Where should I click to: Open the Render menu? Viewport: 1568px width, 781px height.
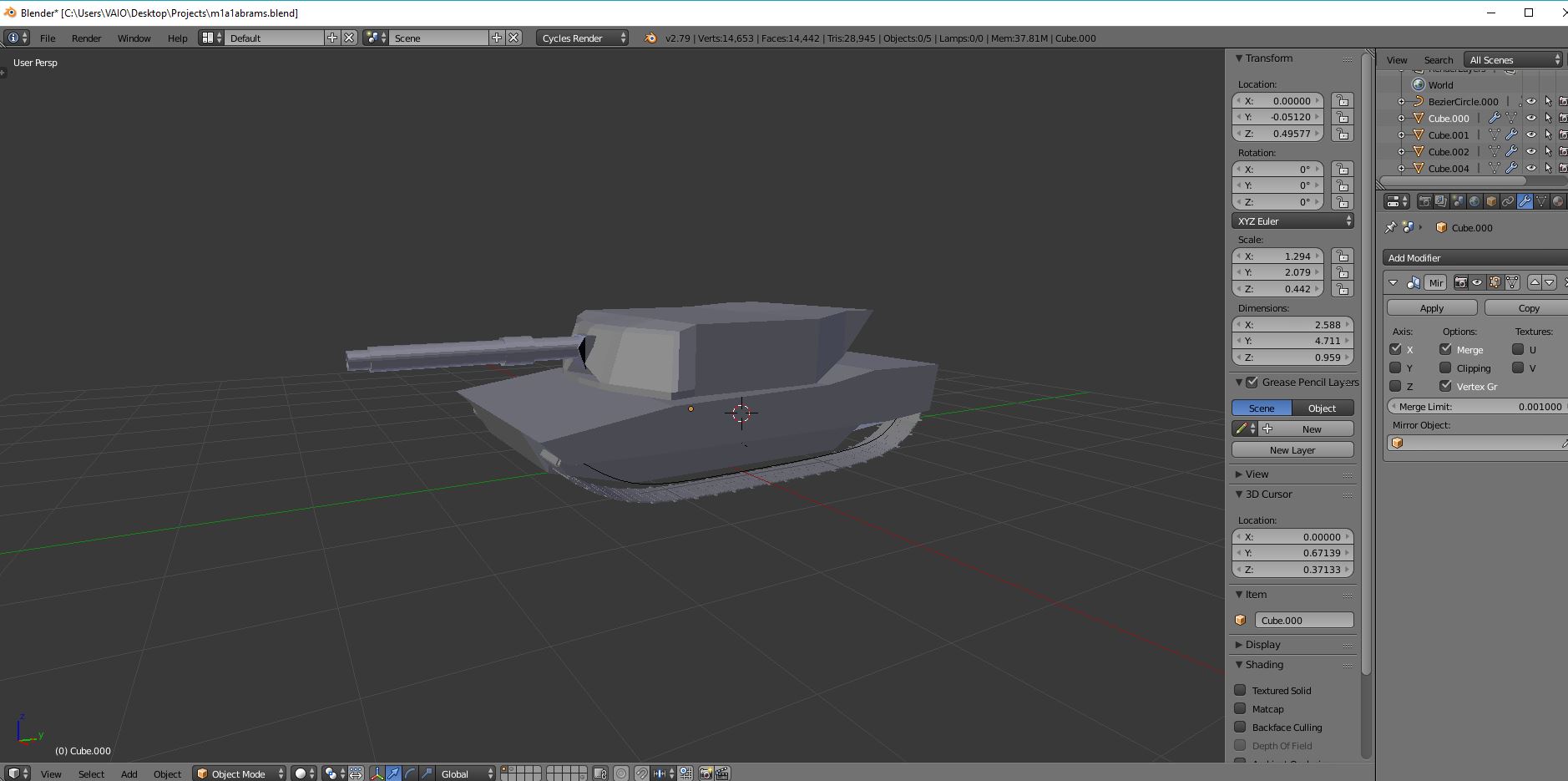(86, 38)
